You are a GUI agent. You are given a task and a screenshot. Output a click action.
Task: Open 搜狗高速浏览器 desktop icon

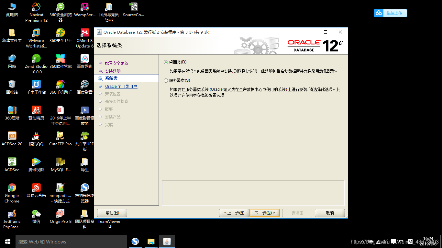(x=85, y=193)
